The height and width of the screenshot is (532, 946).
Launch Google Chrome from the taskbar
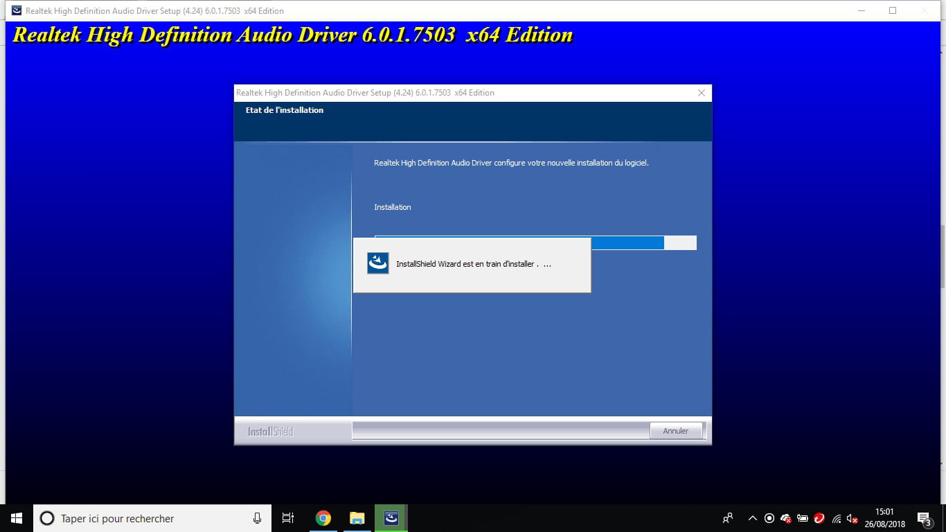(x=323, y=518)
